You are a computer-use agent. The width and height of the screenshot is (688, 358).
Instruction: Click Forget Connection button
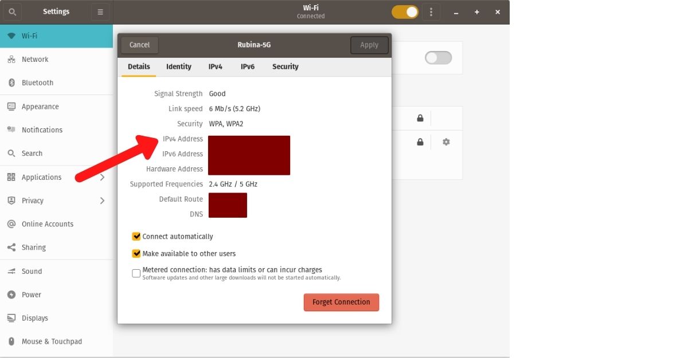coord(341,302)
